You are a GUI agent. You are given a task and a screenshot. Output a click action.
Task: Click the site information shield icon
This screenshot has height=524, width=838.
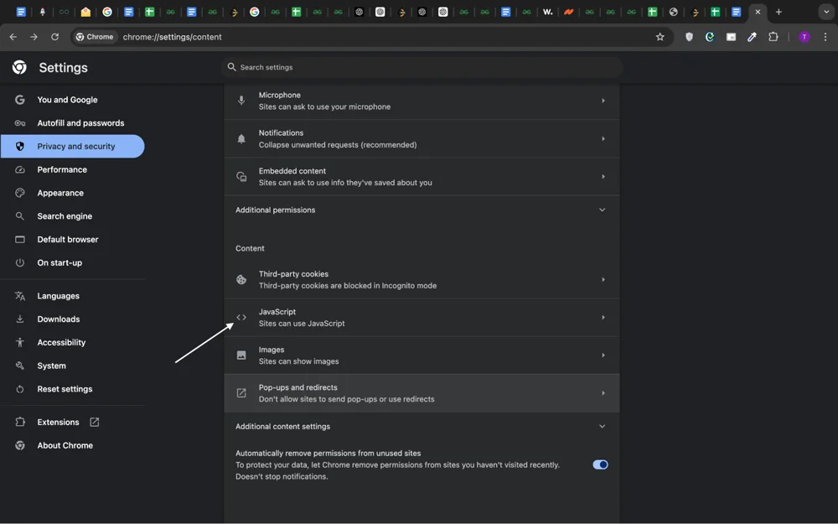pyautogui.click(x=689, y=37)
